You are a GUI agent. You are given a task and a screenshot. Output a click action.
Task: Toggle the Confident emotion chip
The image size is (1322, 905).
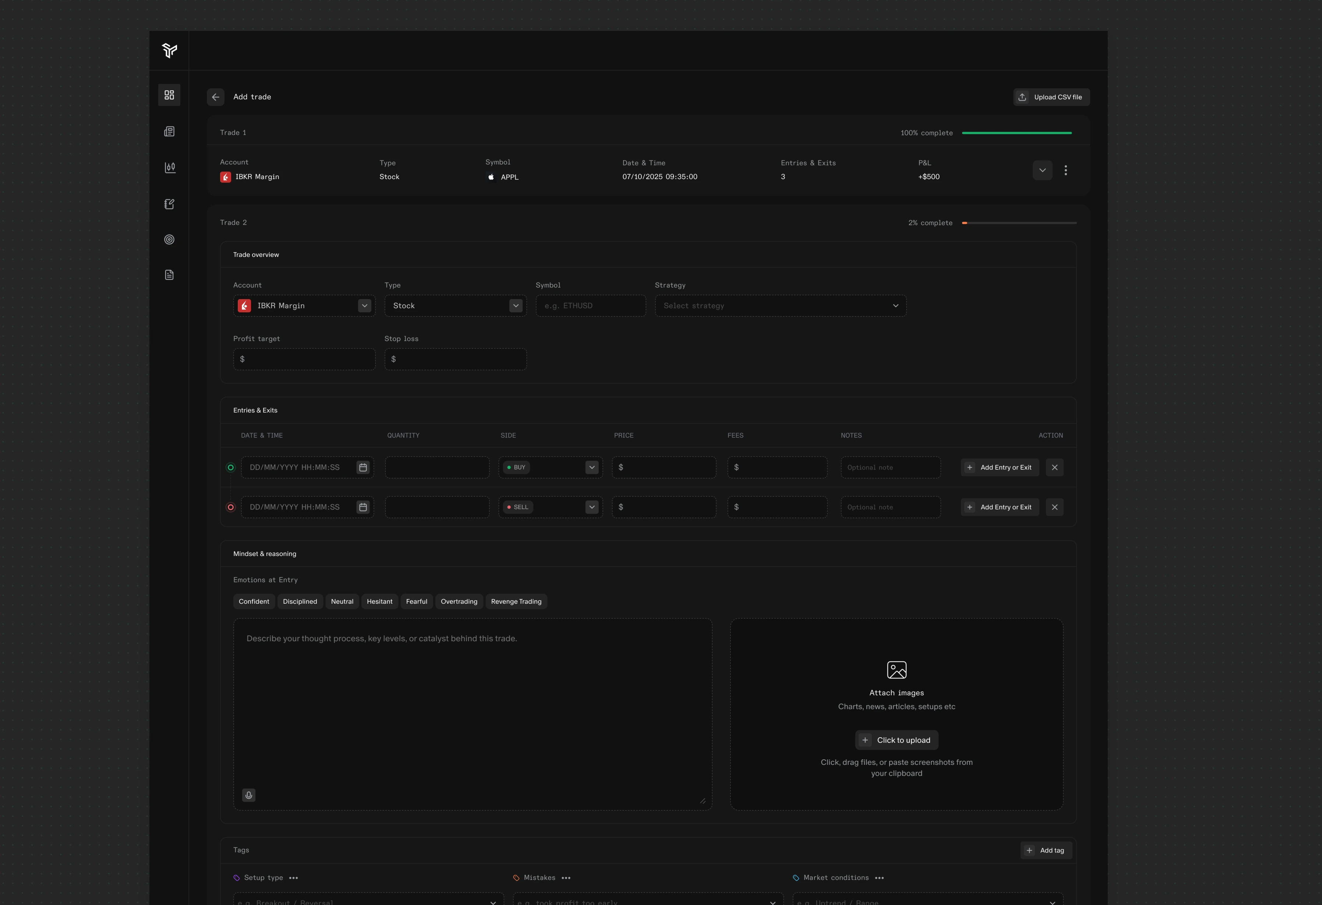coord(254,601)
